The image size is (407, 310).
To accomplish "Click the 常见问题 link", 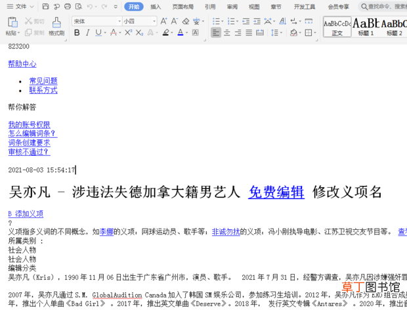I will (x=43, y=81).
